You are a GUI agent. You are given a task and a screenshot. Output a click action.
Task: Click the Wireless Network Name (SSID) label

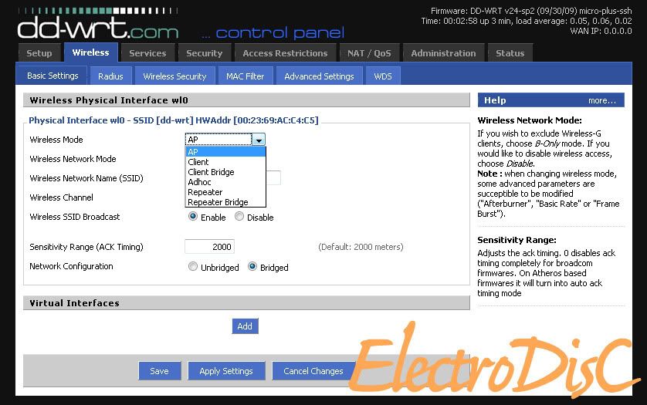pyautogui.click(x=86, y=178)
